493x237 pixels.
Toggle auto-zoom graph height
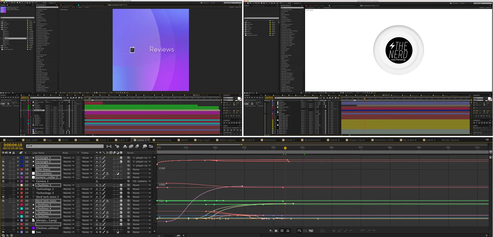coord(299,231)
